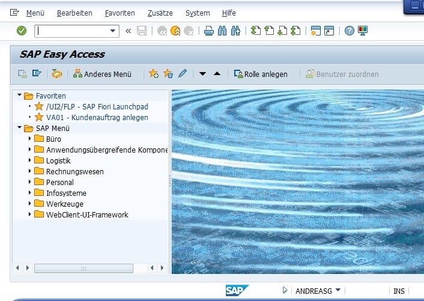Click the grey Back arrow icon

click(162, 31)
